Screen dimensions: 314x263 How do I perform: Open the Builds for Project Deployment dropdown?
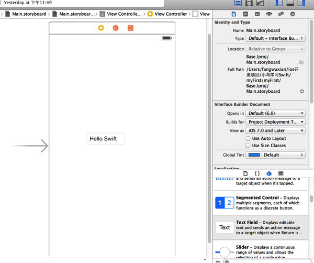pyautogui.click(x=276, y=122)
